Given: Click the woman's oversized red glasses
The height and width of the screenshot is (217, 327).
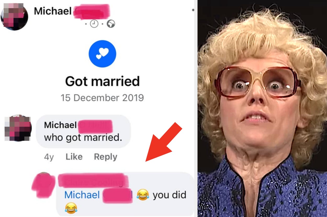Looking at the screenshot, I should click(257, 82).
